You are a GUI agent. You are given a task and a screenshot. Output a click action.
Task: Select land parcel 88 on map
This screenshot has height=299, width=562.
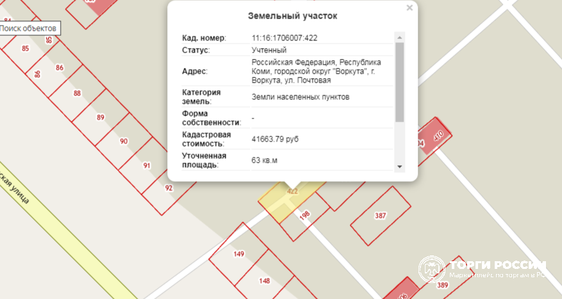pyautogui.click(x=77, y=93)
